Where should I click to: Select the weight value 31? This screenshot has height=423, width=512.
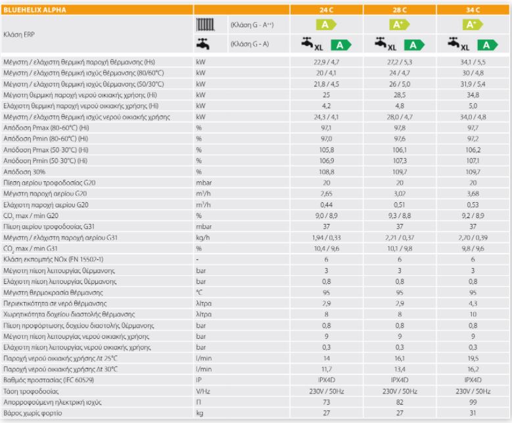[x=473, y=413]
